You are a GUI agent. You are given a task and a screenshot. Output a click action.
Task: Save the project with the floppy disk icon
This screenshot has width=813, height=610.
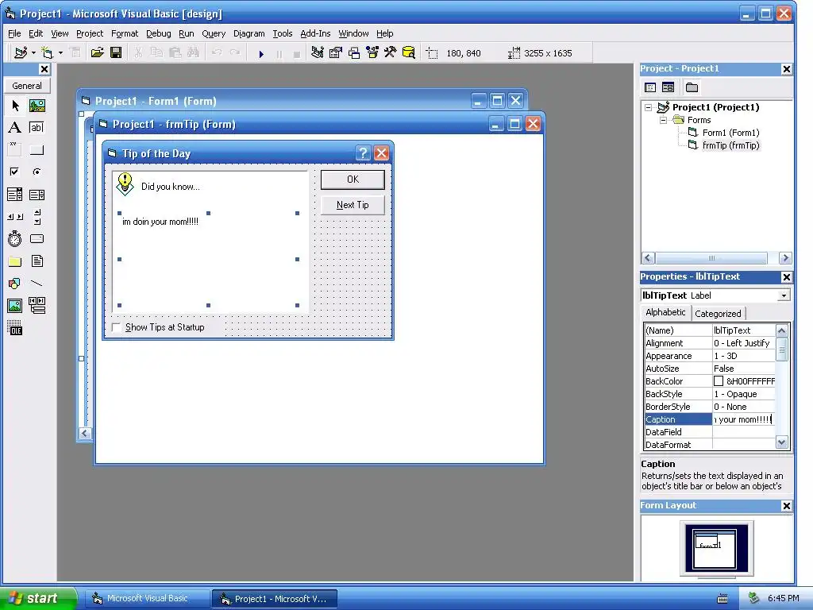[x=116, y=53]
